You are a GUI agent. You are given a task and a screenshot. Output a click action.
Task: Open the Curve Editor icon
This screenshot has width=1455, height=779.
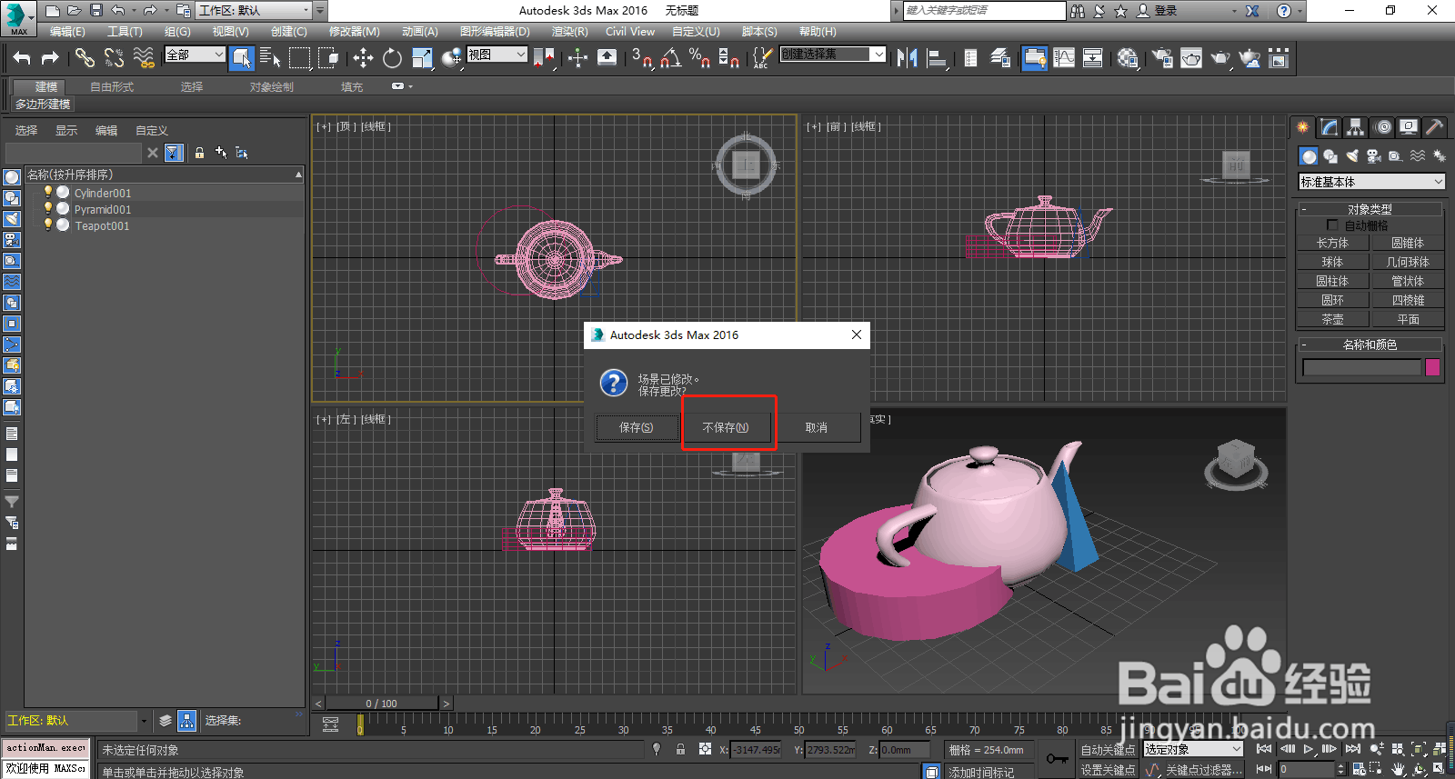click(1064, 58)
